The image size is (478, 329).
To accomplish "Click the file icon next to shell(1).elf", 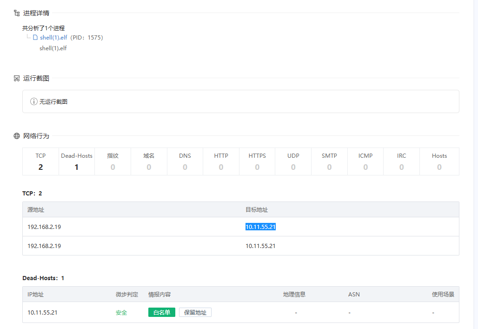I will point(35,37).
